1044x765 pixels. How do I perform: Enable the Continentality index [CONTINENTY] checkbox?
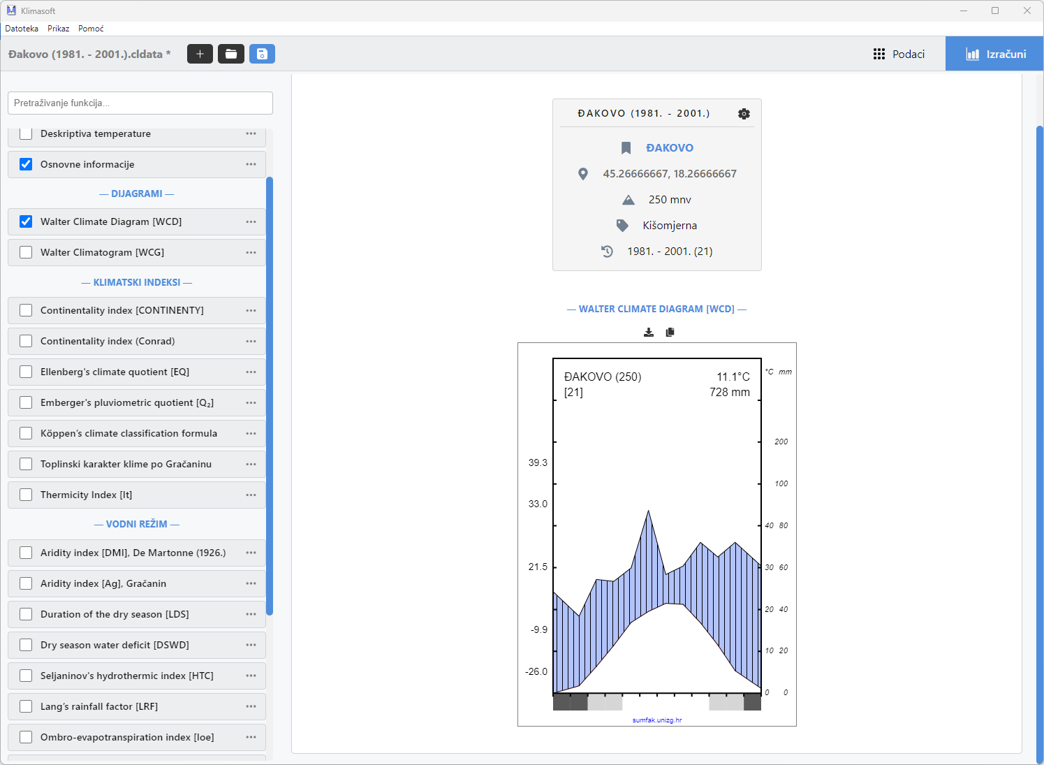(26, 310)
